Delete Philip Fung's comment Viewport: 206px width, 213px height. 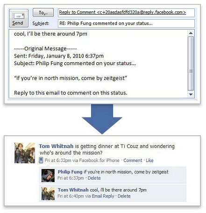[94, 178]
